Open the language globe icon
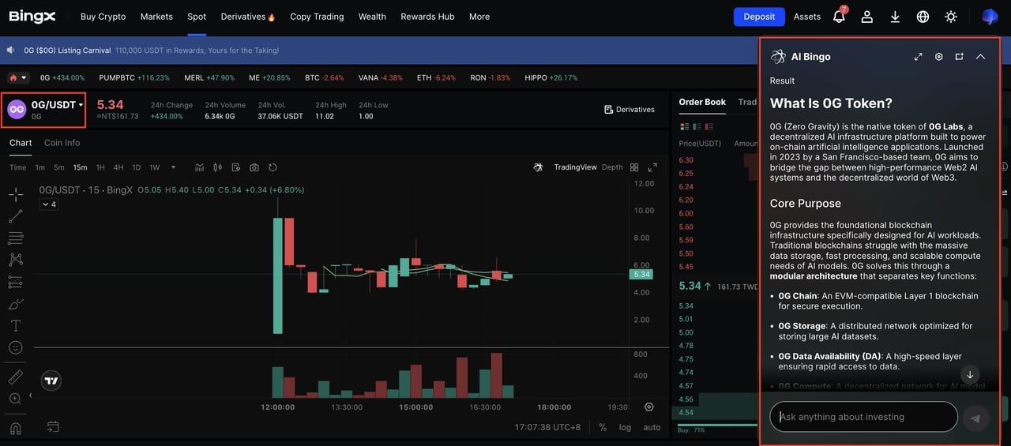 coord(923,17)
